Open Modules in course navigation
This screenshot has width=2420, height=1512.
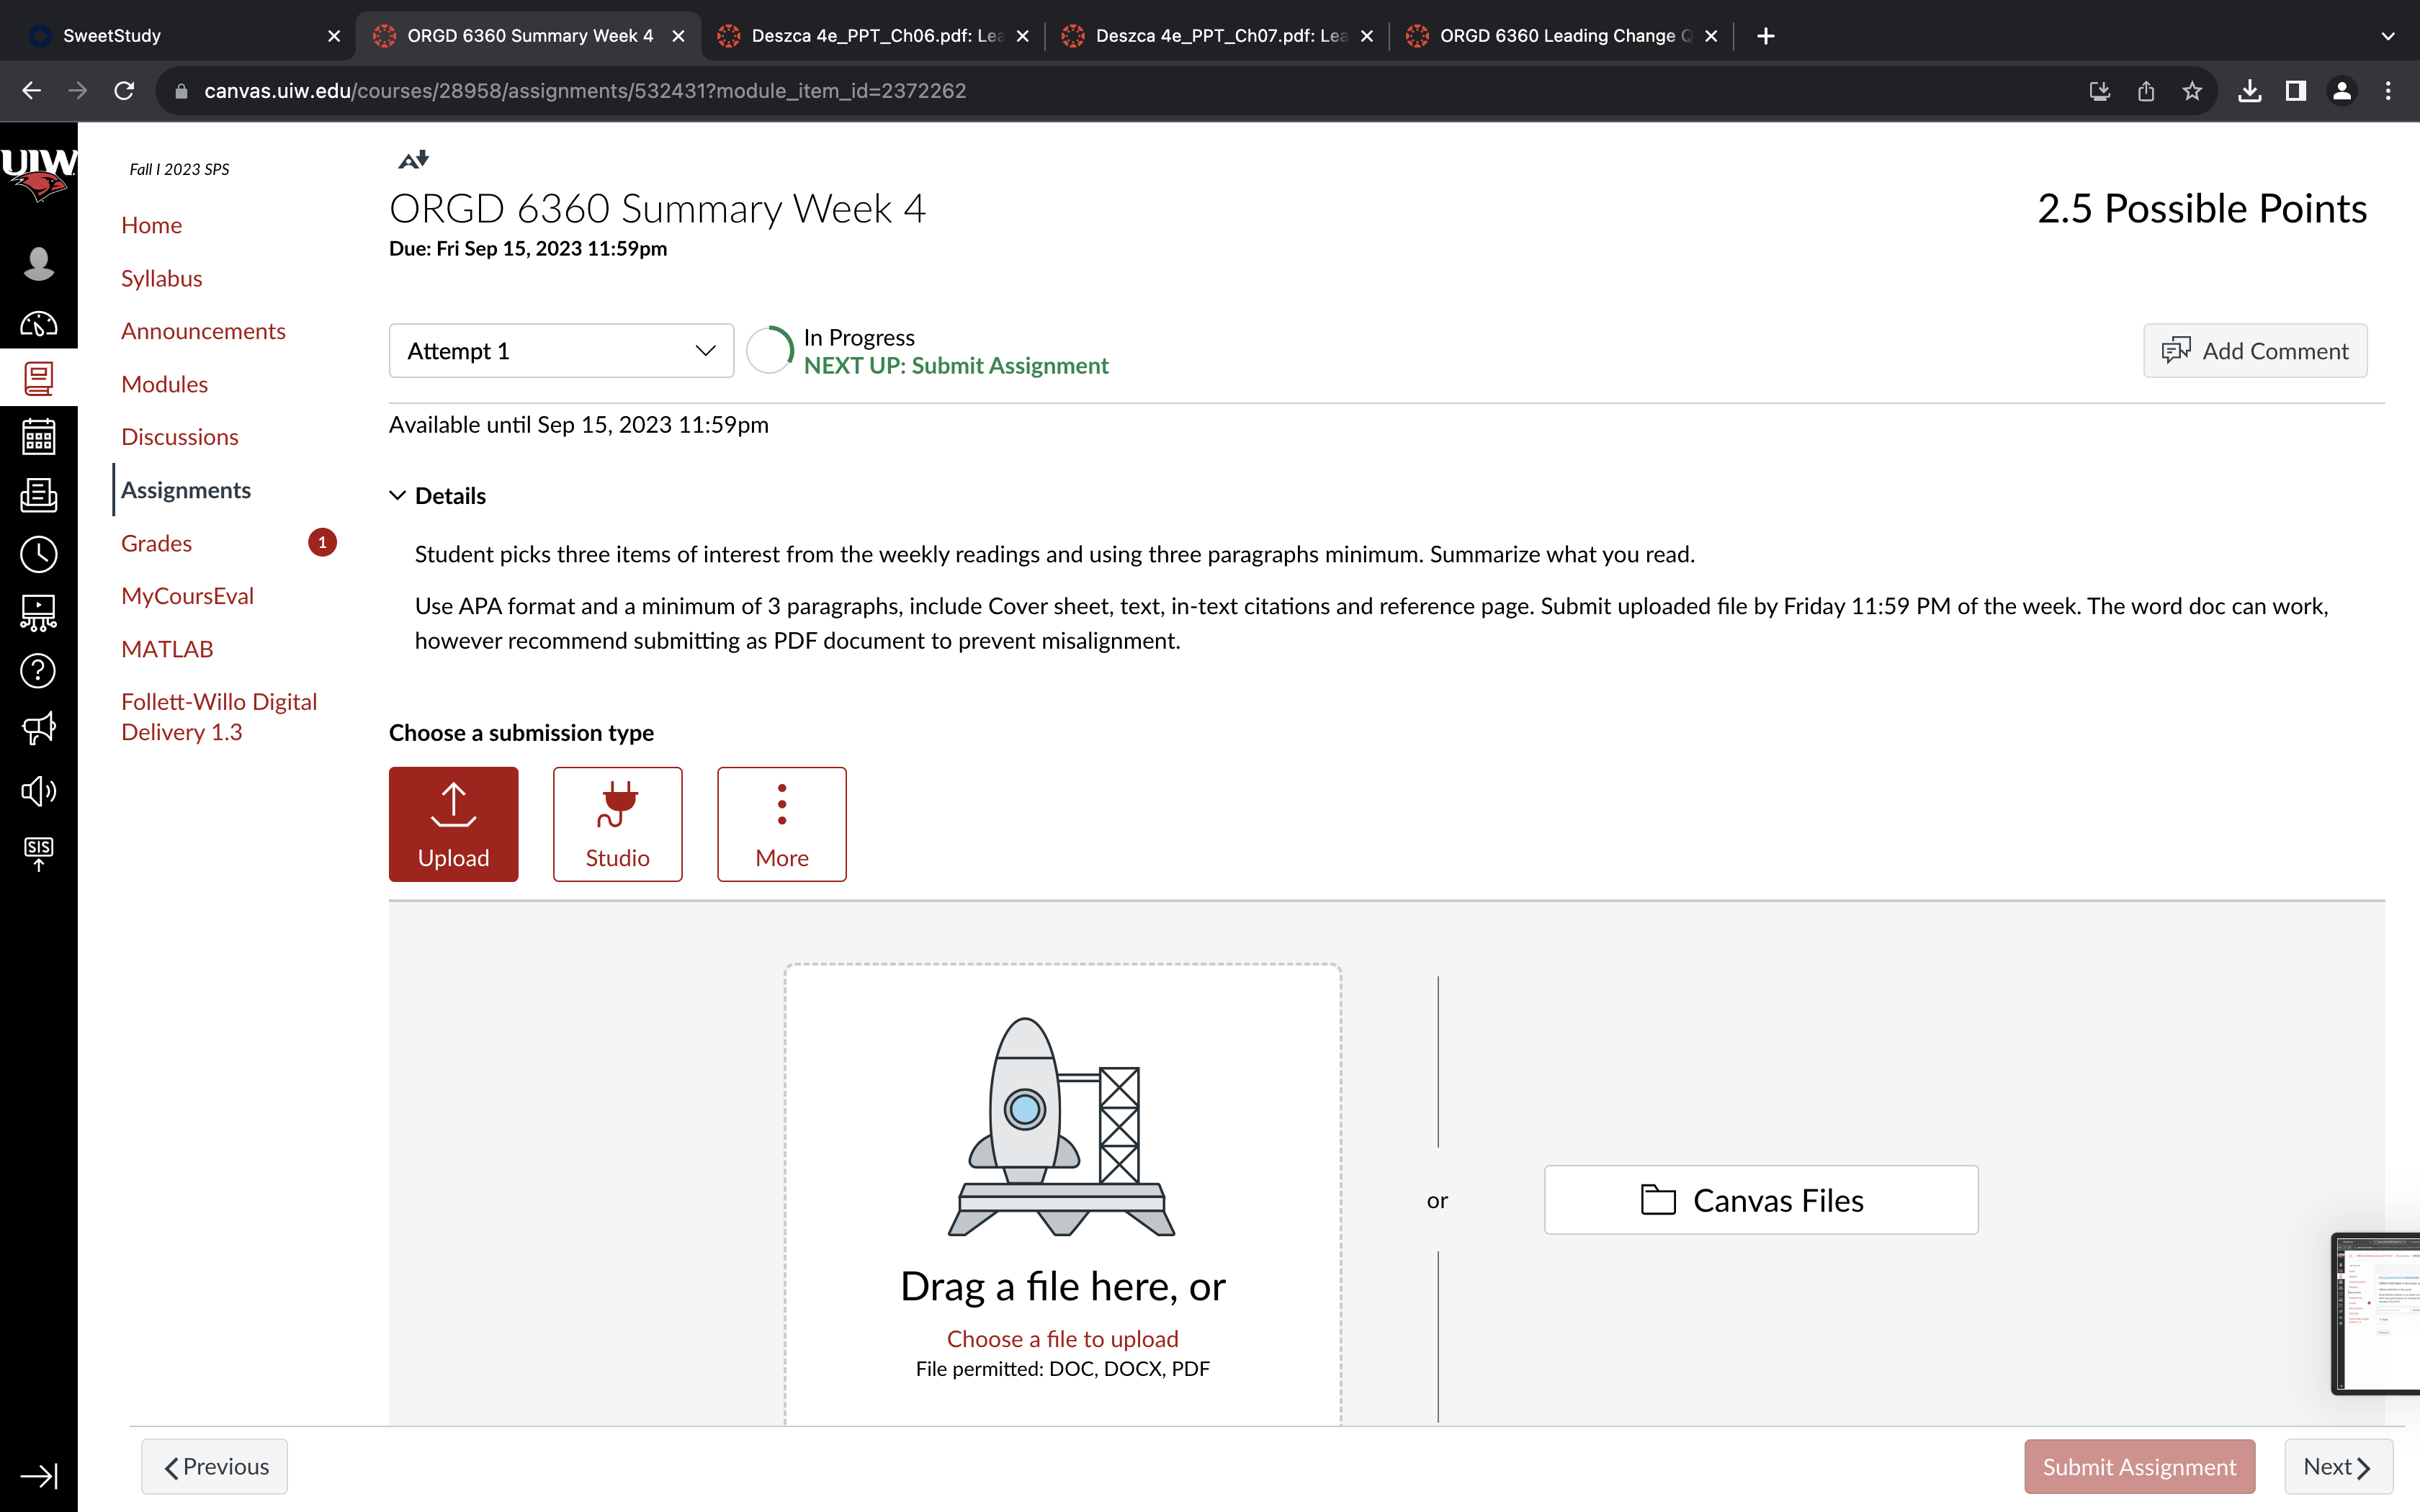pyautogui.click(x=164, y=384)
